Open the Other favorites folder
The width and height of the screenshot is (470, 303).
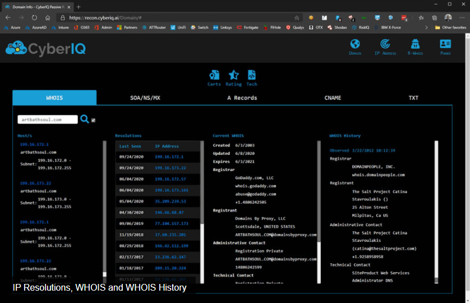(x=450, y=27)
